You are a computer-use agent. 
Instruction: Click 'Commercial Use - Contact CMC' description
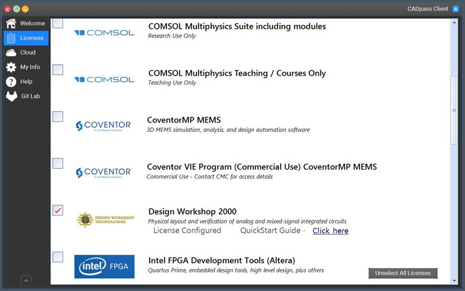coord(210,176)
